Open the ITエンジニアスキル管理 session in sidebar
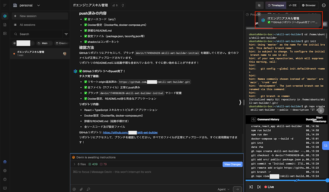329x192 pixels. pos(40,53)
